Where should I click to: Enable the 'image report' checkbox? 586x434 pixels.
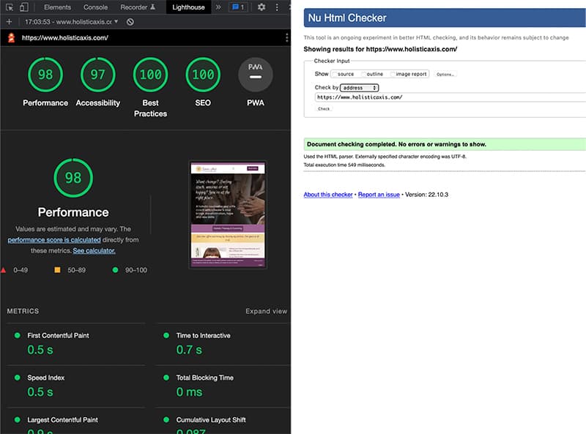point(393,74)
